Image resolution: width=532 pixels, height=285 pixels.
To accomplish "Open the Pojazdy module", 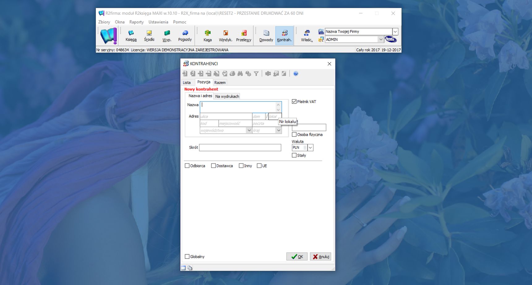I will click(x=185, y=36).
